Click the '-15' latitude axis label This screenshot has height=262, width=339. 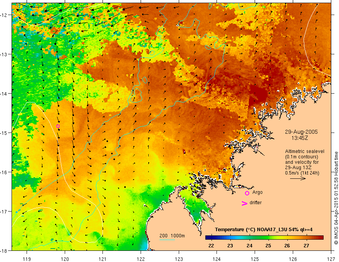point(4,133)
